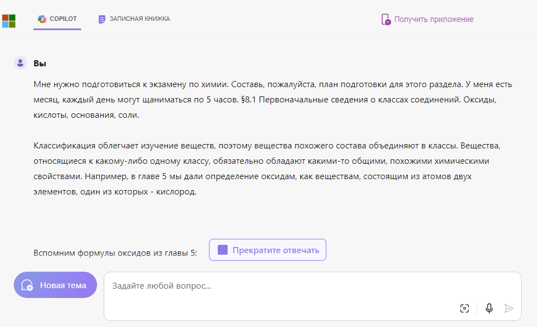Open the Получить приложение link

(427, 19)
